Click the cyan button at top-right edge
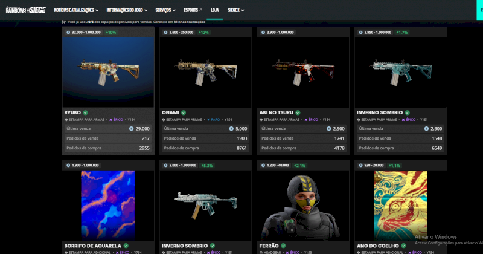The width and height of the screenshot is (483, 254). [479, 10]
